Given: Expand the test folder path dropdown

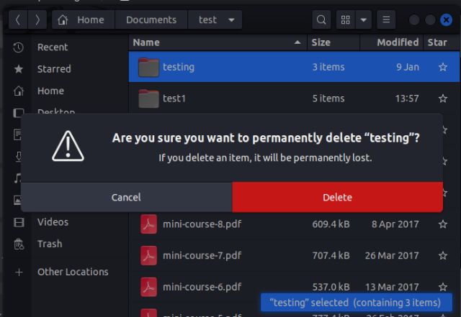Looking at the screenshot, I should 231,20.
